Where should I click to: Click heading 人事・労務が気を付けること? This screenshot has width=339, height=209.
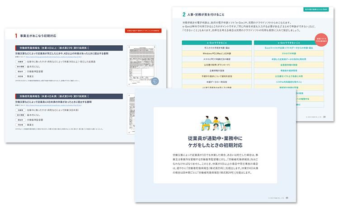206,14
